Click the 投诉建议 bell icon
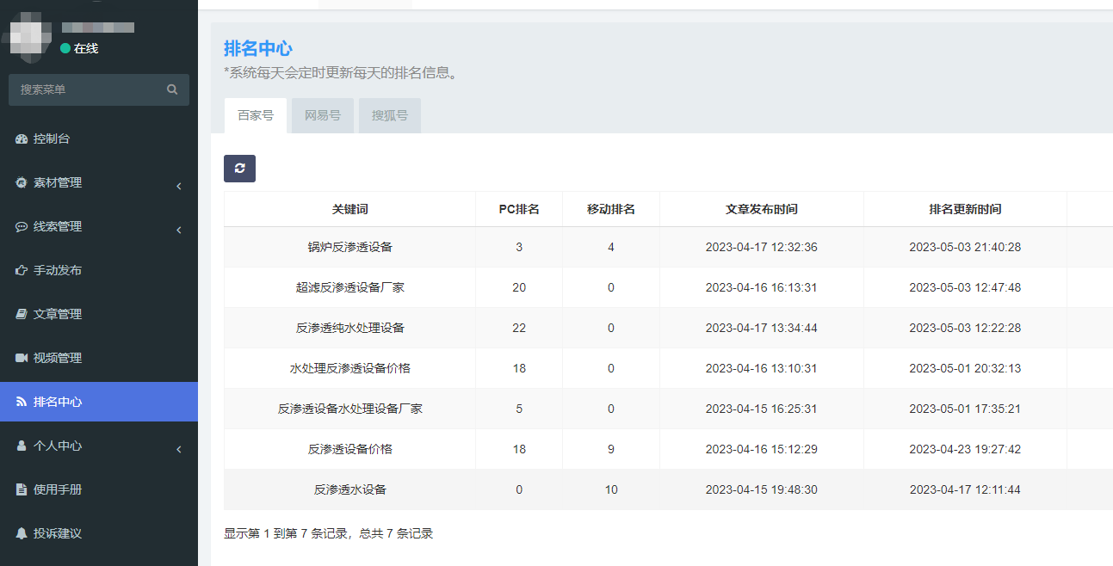The width and height of the screenshot is (1113, 566). coord(22,533)
